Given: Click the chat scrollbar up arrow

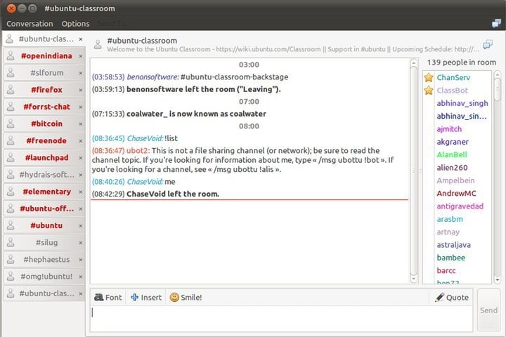Looking at the screenshot, I should [414, 63].
